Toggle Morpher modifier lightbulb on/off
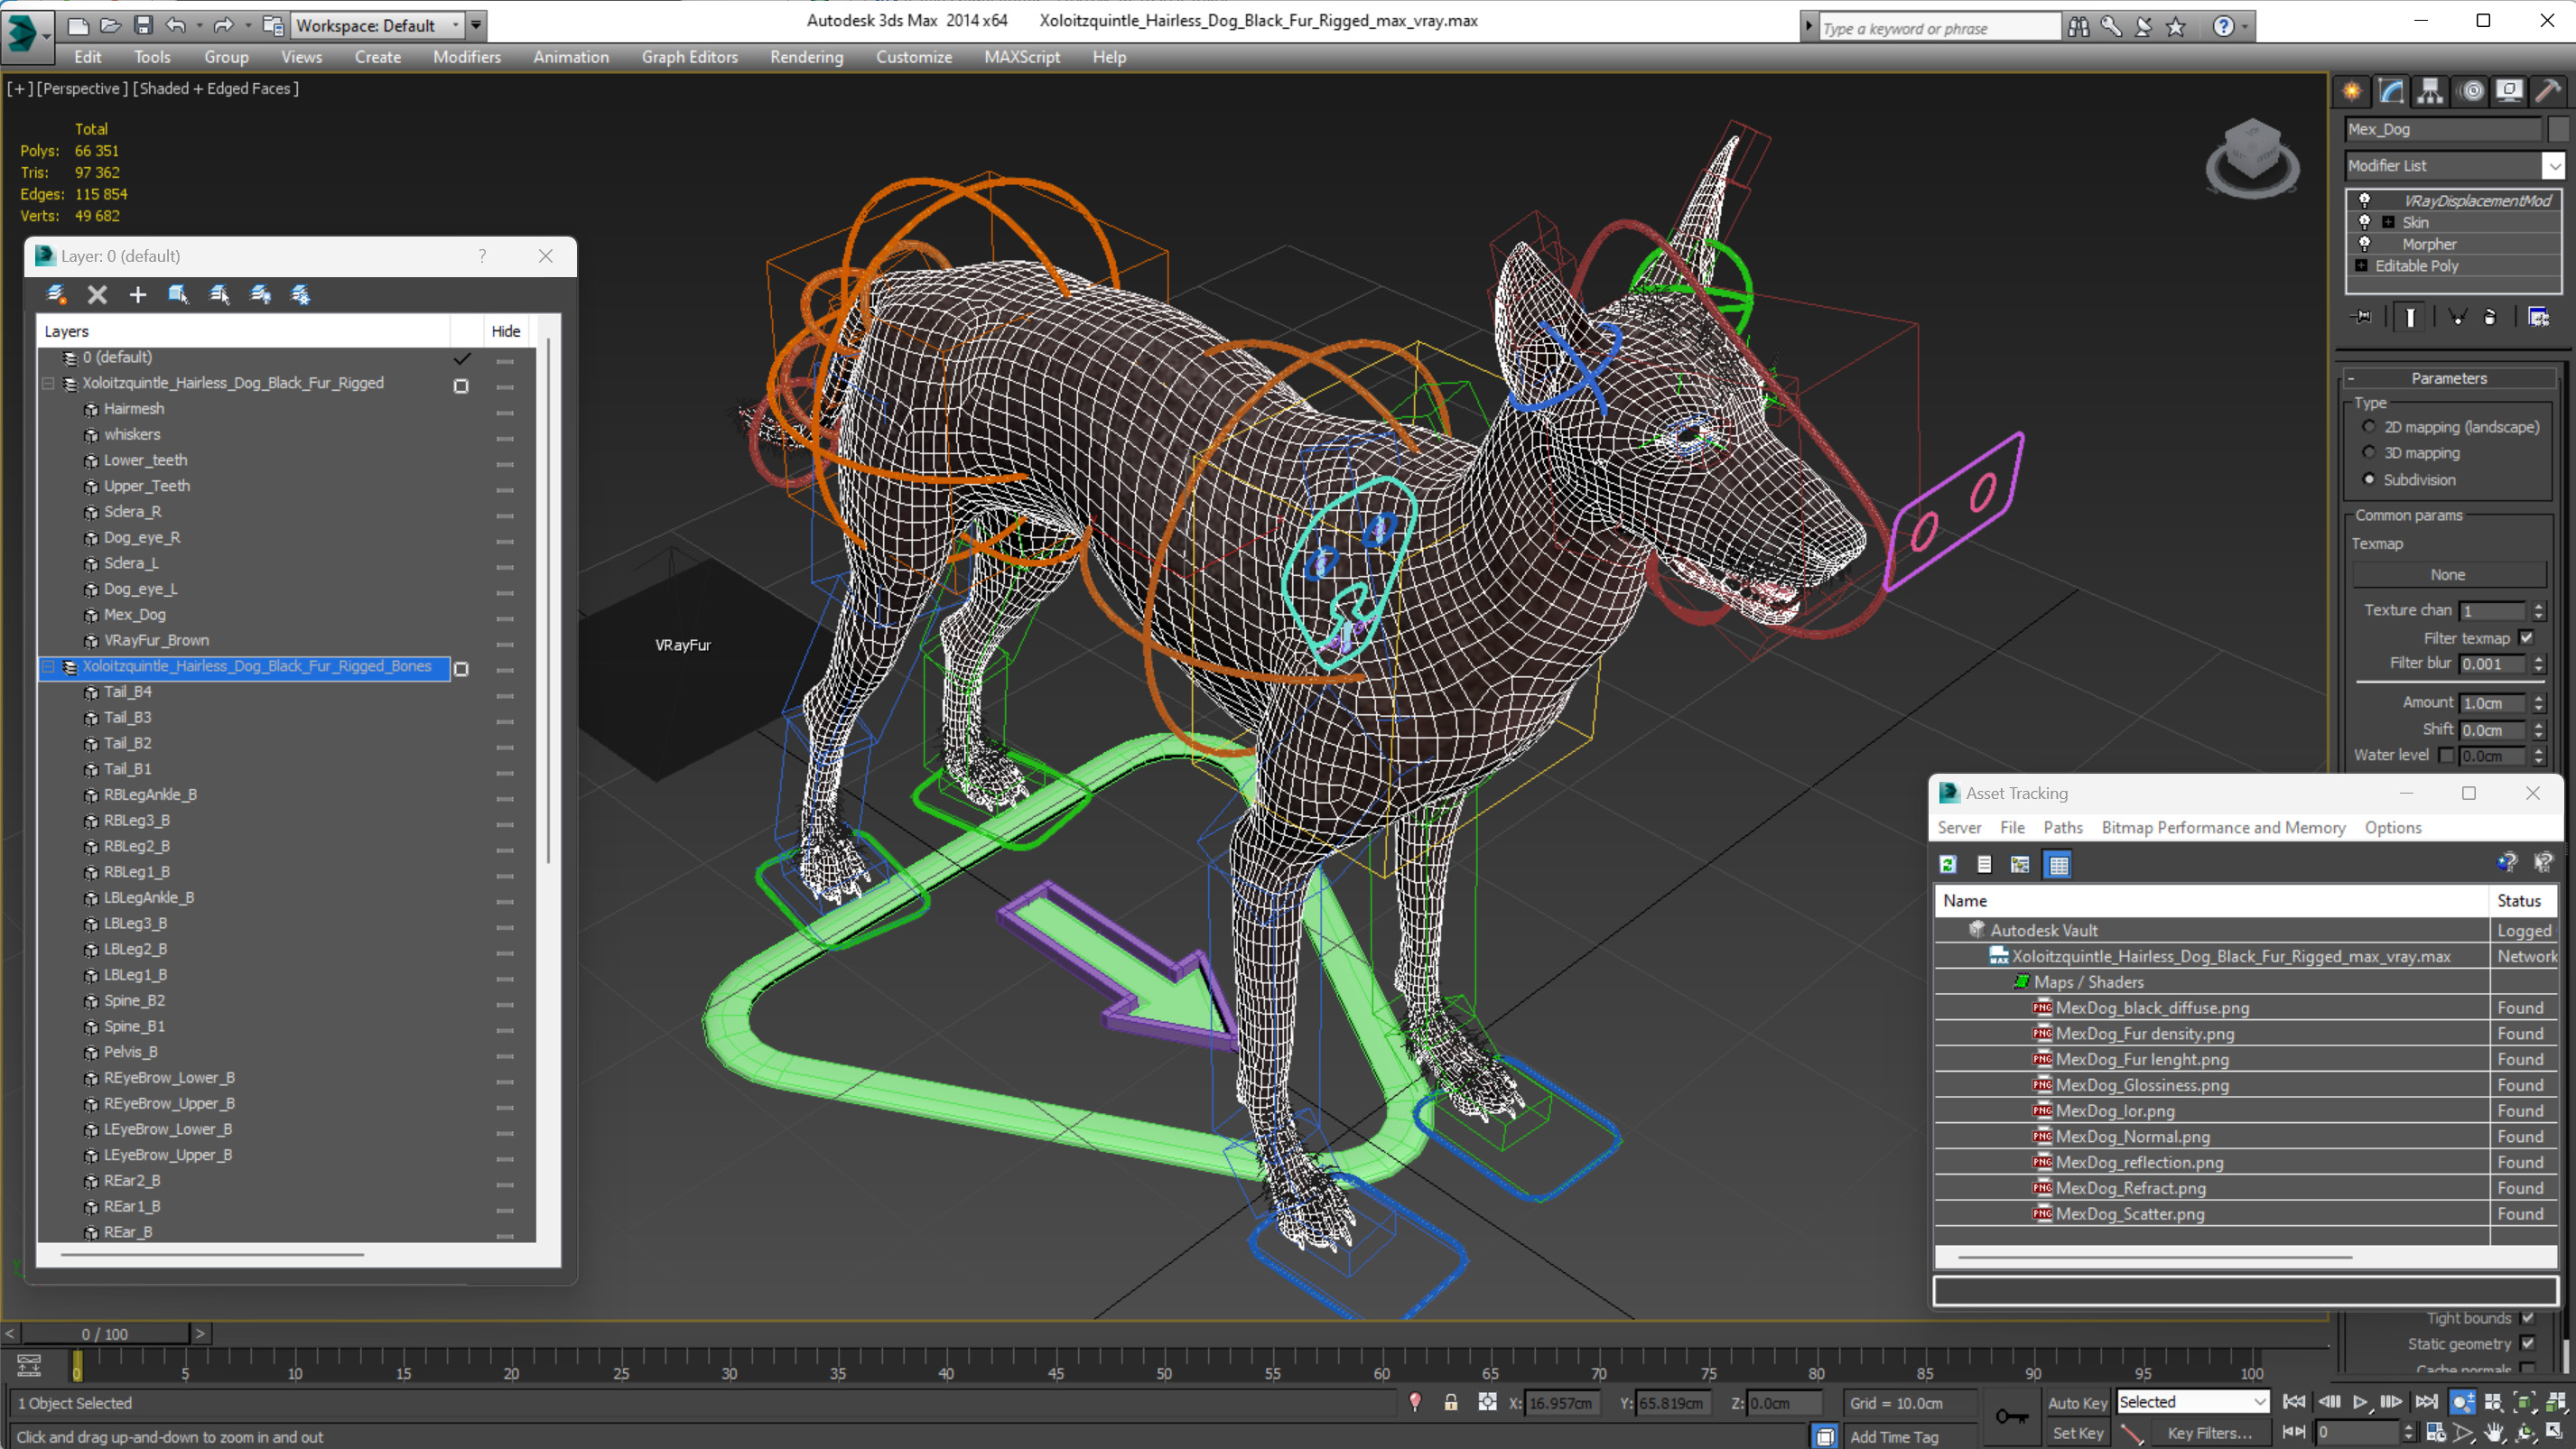Screen dimensions: 2576x1449 [x=2365, y=244]
